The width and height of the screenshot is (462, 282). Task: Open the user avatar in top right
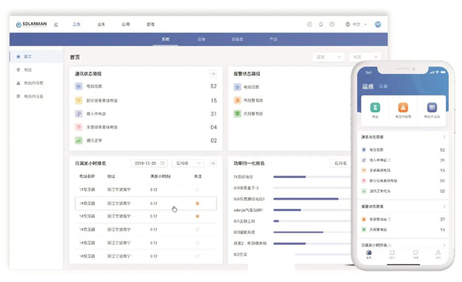click(378, 24)
